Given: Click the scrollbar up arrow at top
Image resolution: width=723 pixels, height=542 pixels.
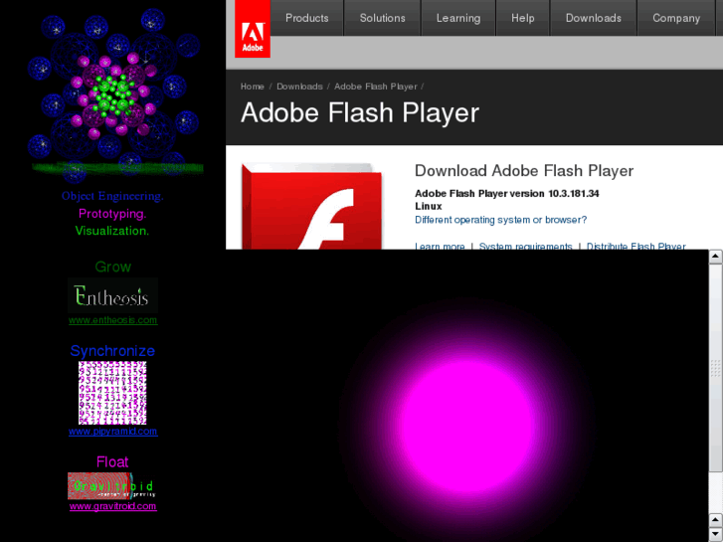Looking at the screenshot, I should tap(716, 257).
